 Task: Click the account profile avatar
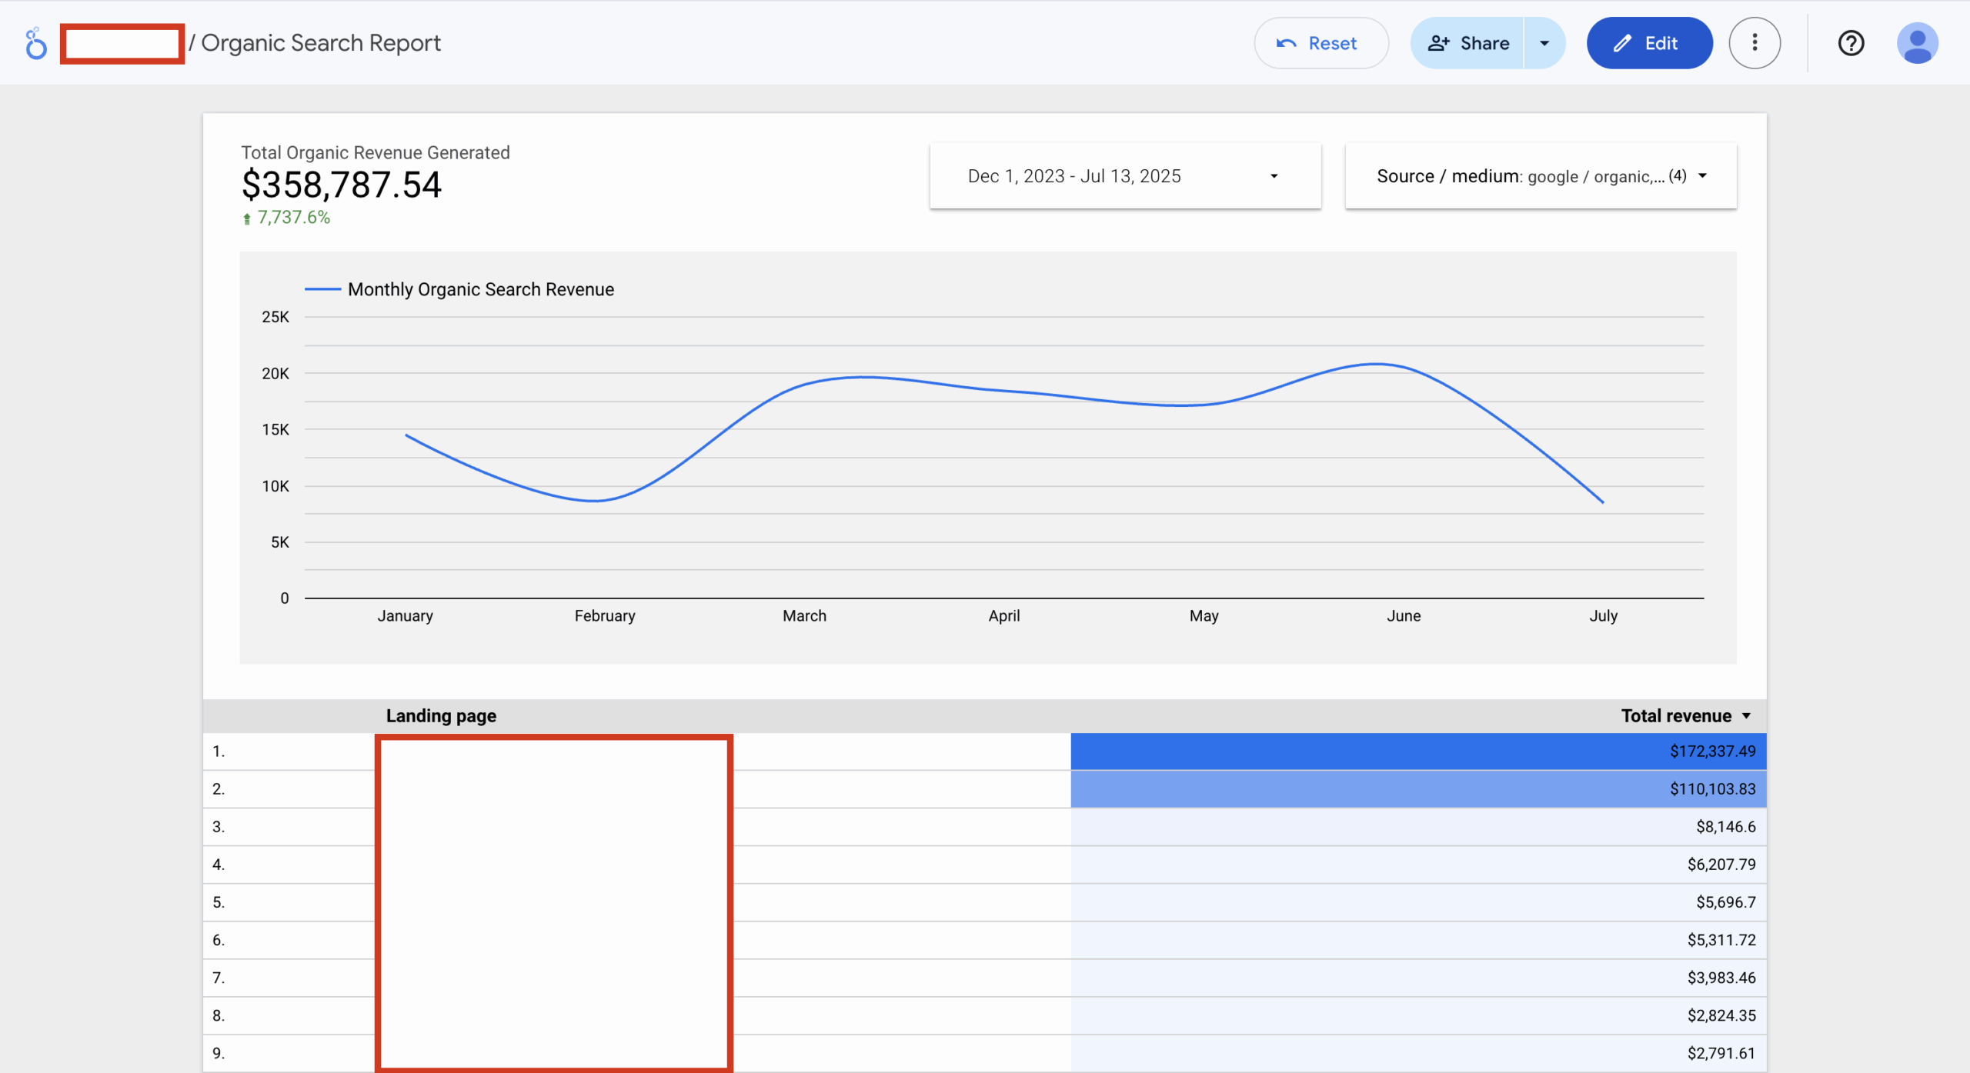pos(1917,43)
